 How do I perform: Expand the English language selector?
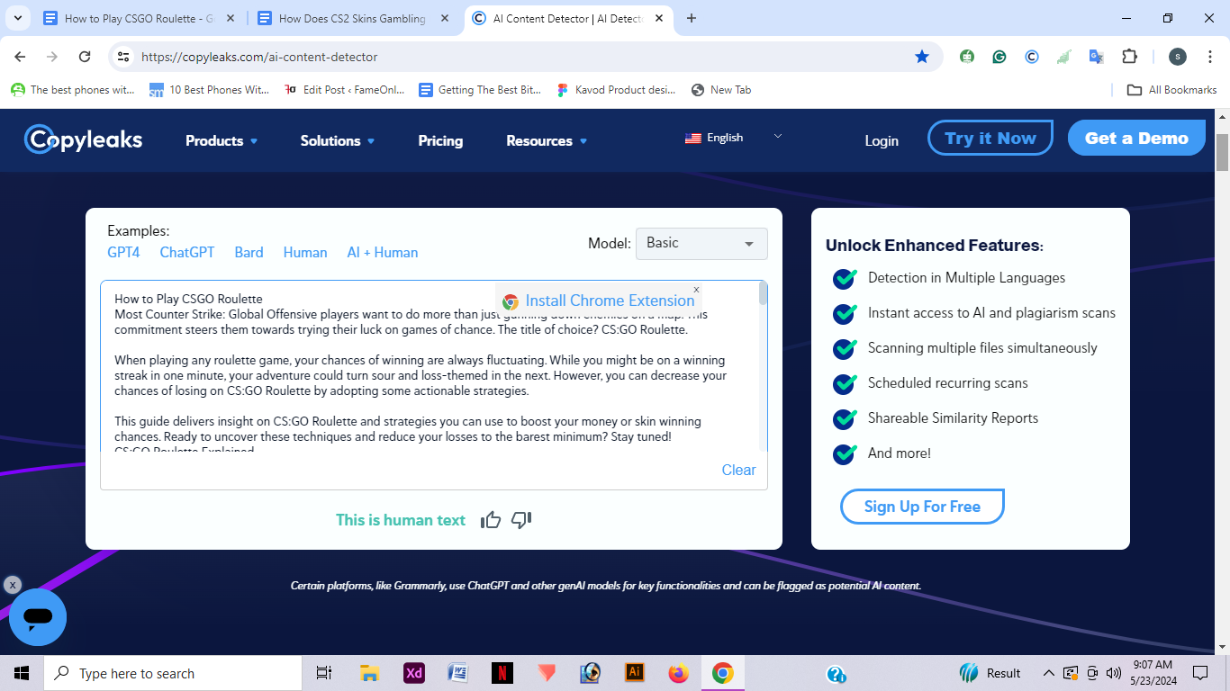pos(733,138)
